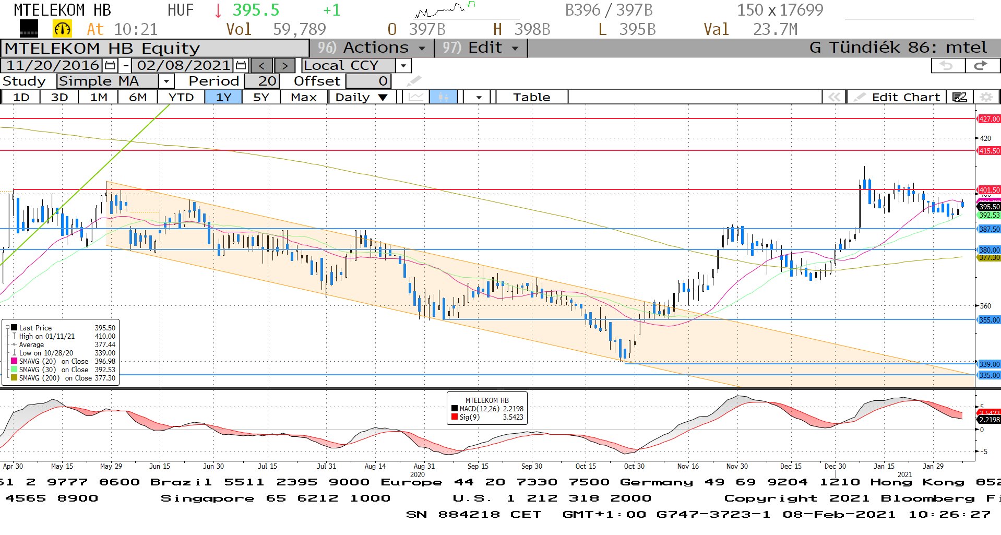Image resolution: width=1001 pixels, height=535 pixels.
Task: Select the 3D range tab
Action: (59, 97)
